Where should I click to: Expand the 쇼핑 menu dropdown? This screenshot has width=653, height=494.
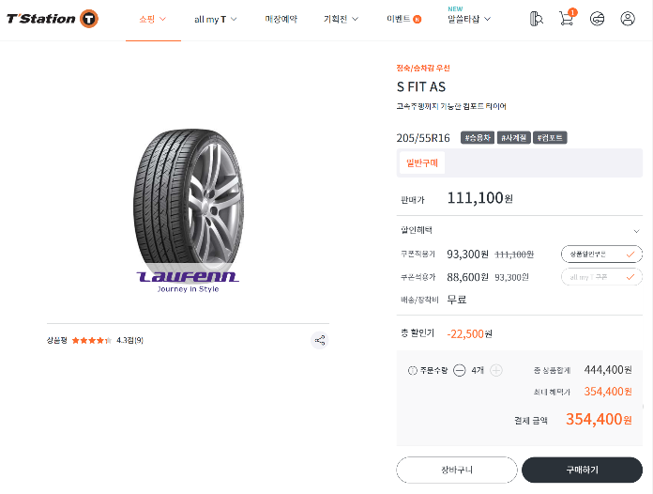tap(153, 19)
